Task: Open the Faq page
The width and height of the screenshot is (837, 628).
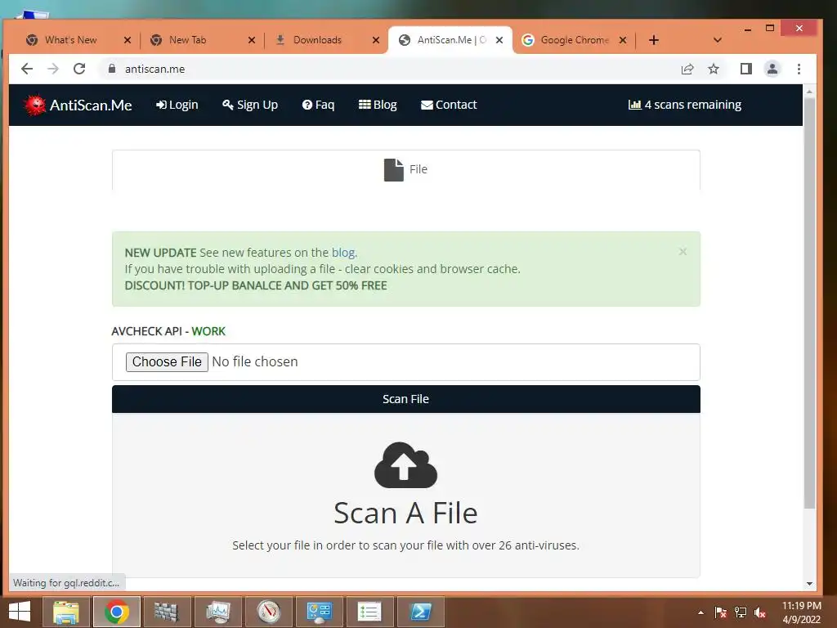Action: [x=318, y=105]
